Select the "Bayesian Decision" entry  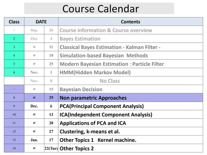tap(81, 89)
